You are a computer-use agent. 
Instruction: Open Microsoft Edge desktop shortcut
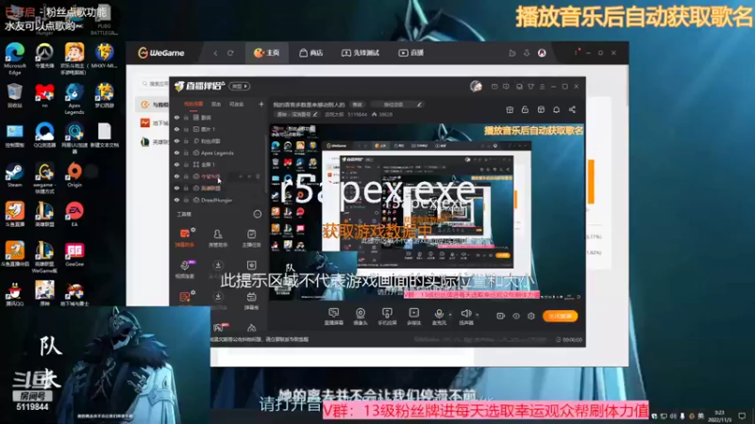click(x=15, y=57)
